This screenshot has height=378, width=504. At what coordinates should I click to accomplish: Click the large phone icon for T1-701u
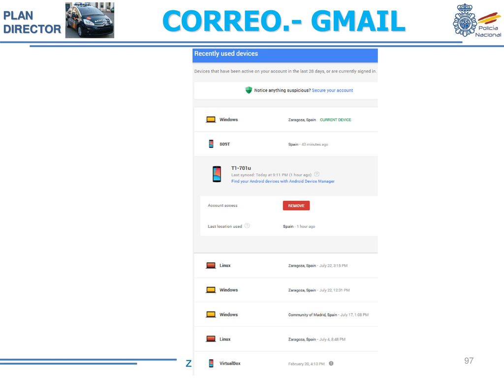click(x=217, y=174)
